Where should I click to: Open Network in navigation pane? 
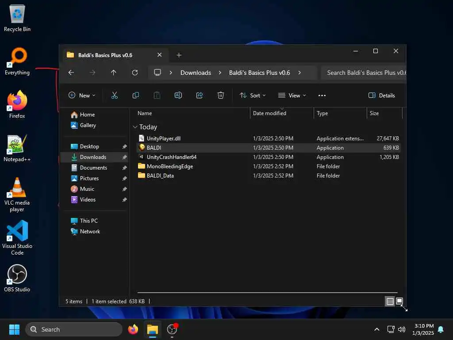(90, 231)
